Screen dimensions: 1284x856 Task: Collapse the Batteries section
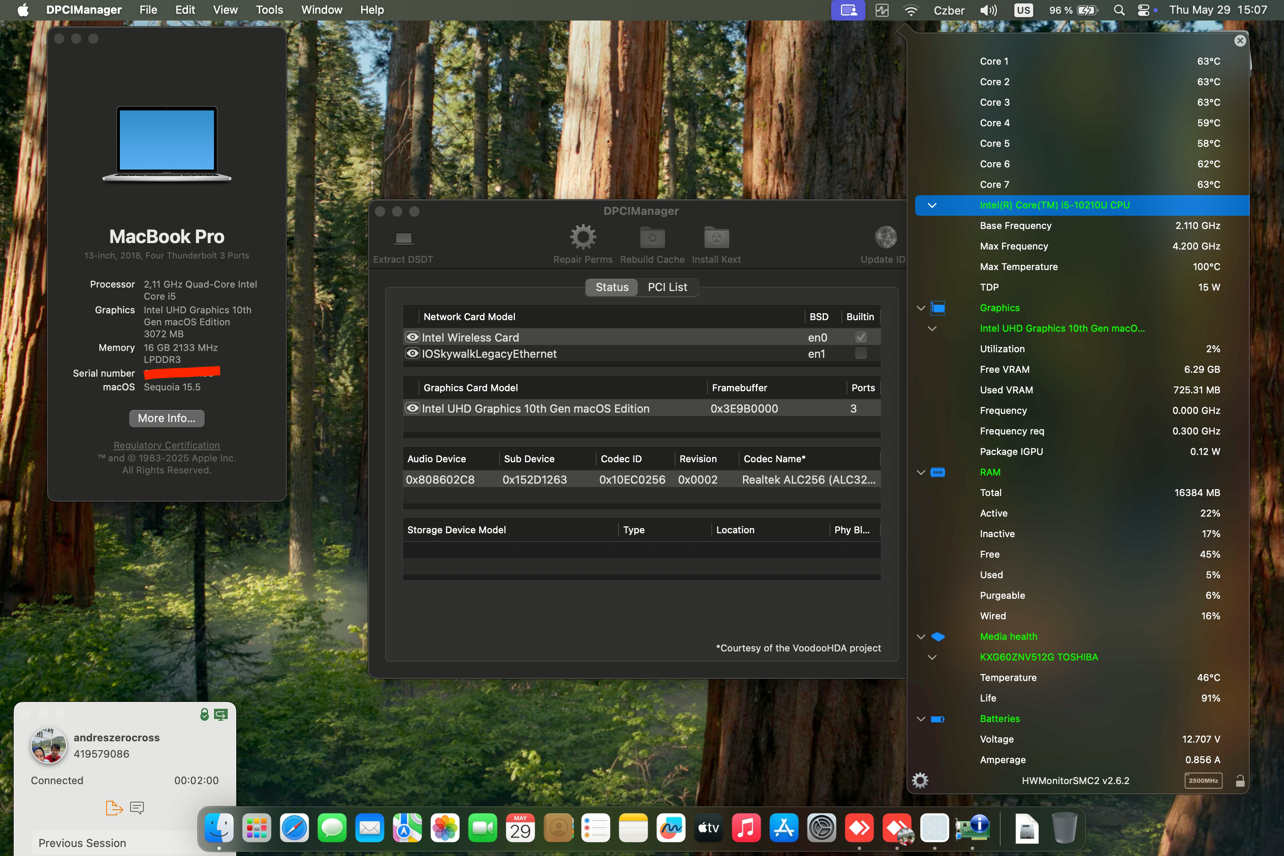point(921,719)
